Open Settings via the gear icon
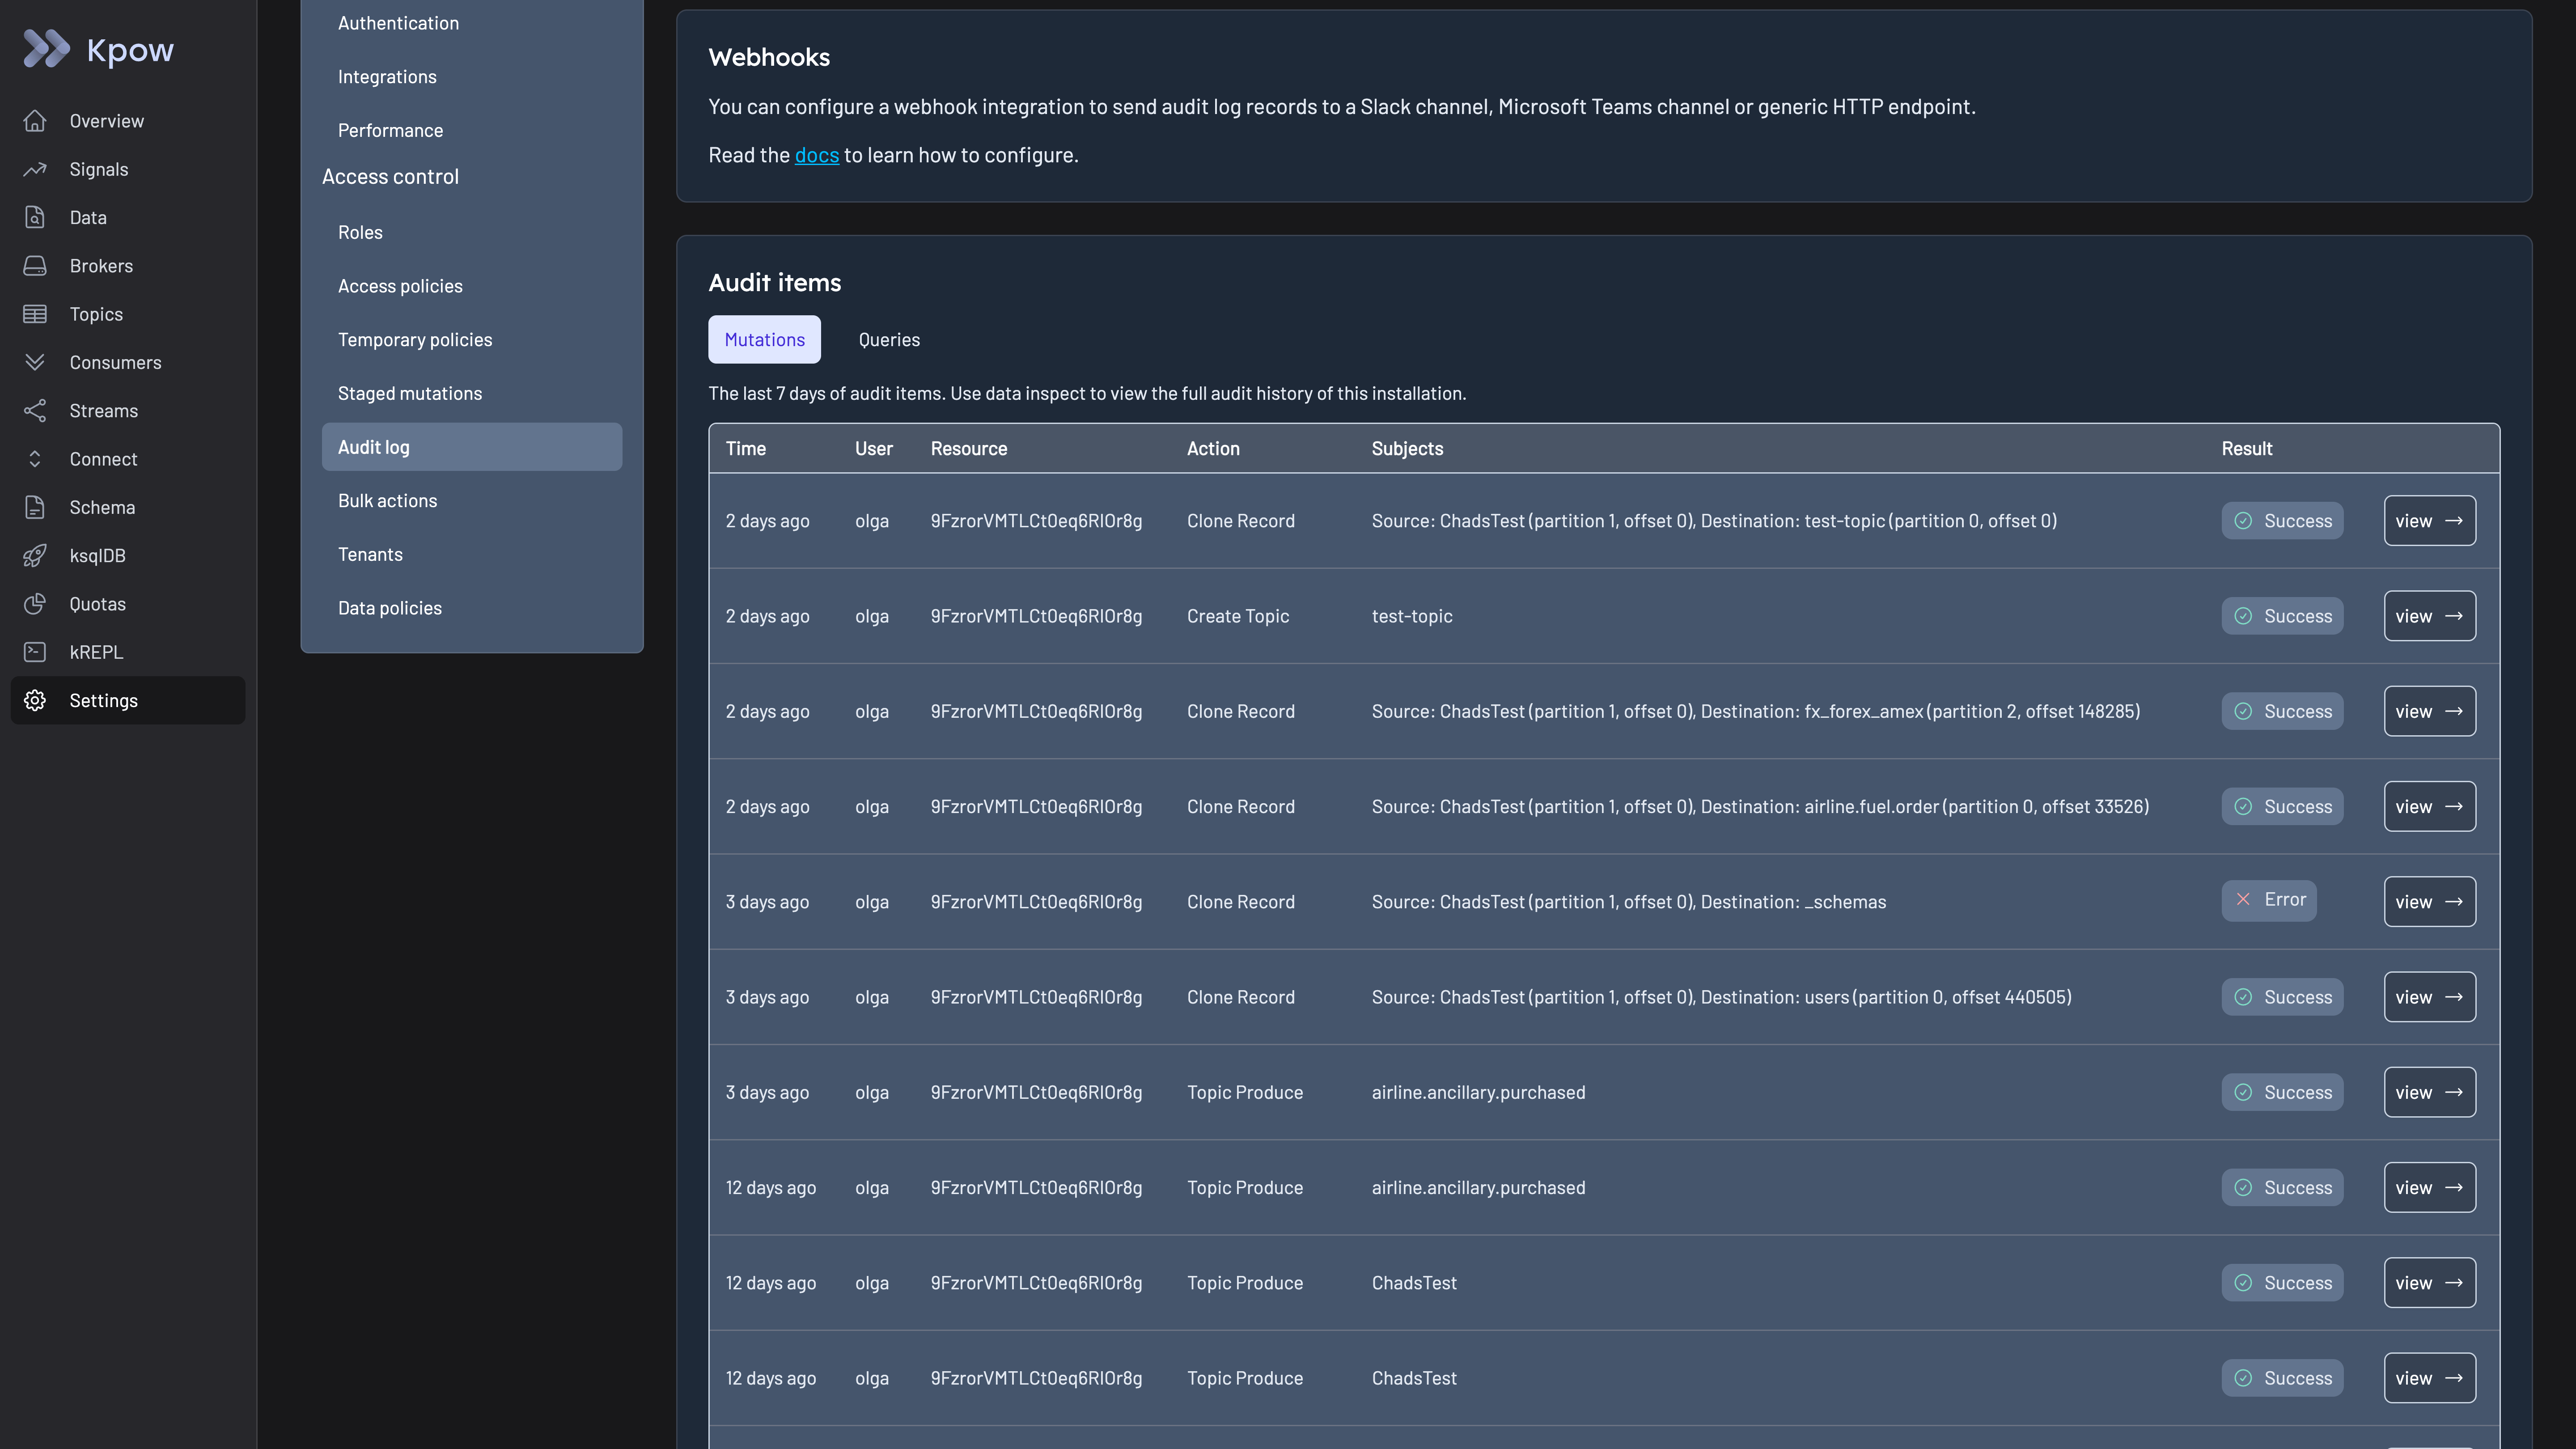The height and width of the screenshot is (1449, 2576). click(35, 700)
